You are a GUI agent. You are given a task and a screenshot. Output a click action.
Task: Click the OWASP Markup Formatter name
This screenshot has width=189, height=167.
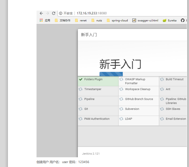click(x=135, y=81)
